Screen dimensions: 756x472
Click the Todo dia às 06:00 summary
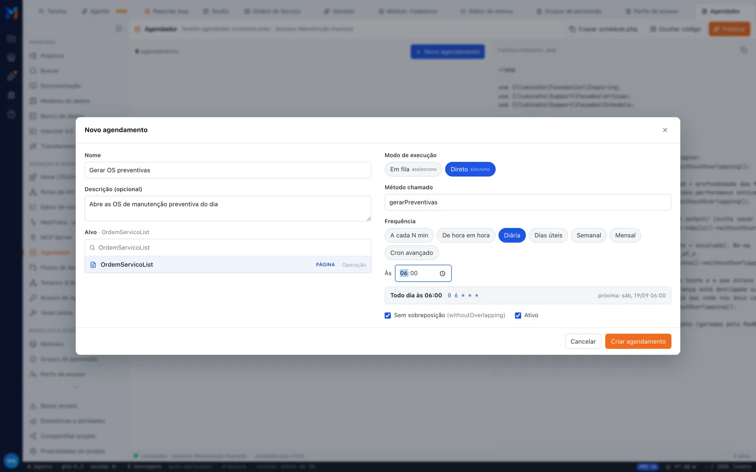tap(416, 295)
